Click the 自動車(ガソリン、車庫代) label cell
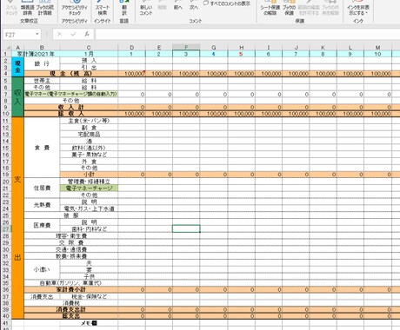This screenshot has height=330, width=400. click(x=71, y=283)
